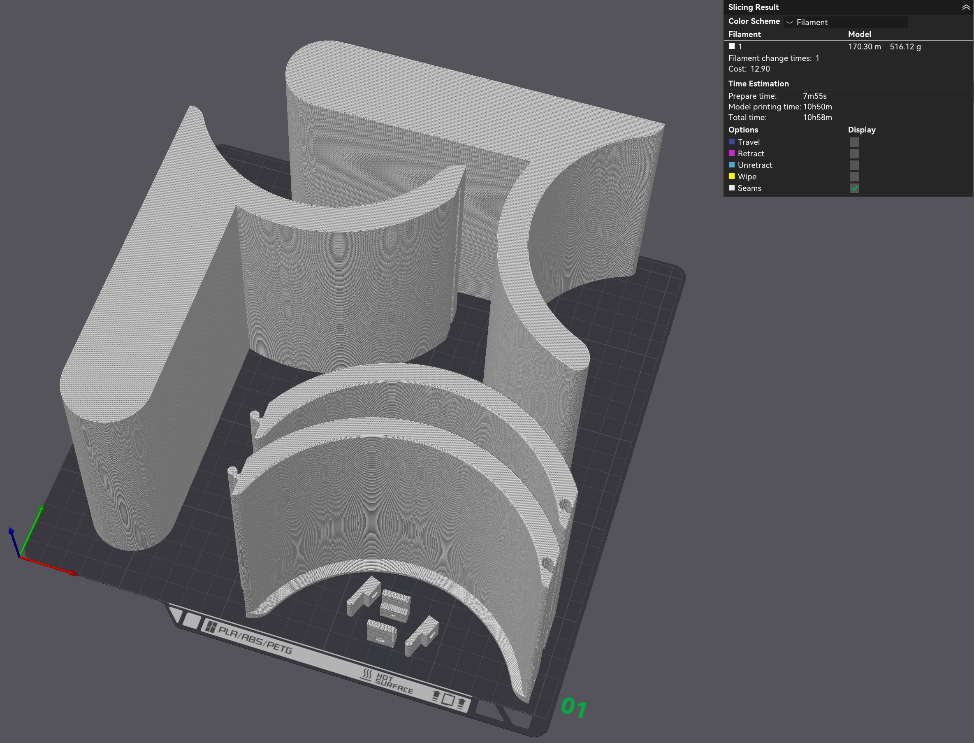Click the Wipe option label
Screen dimensions: 974x743
click(x=747, y=176)
